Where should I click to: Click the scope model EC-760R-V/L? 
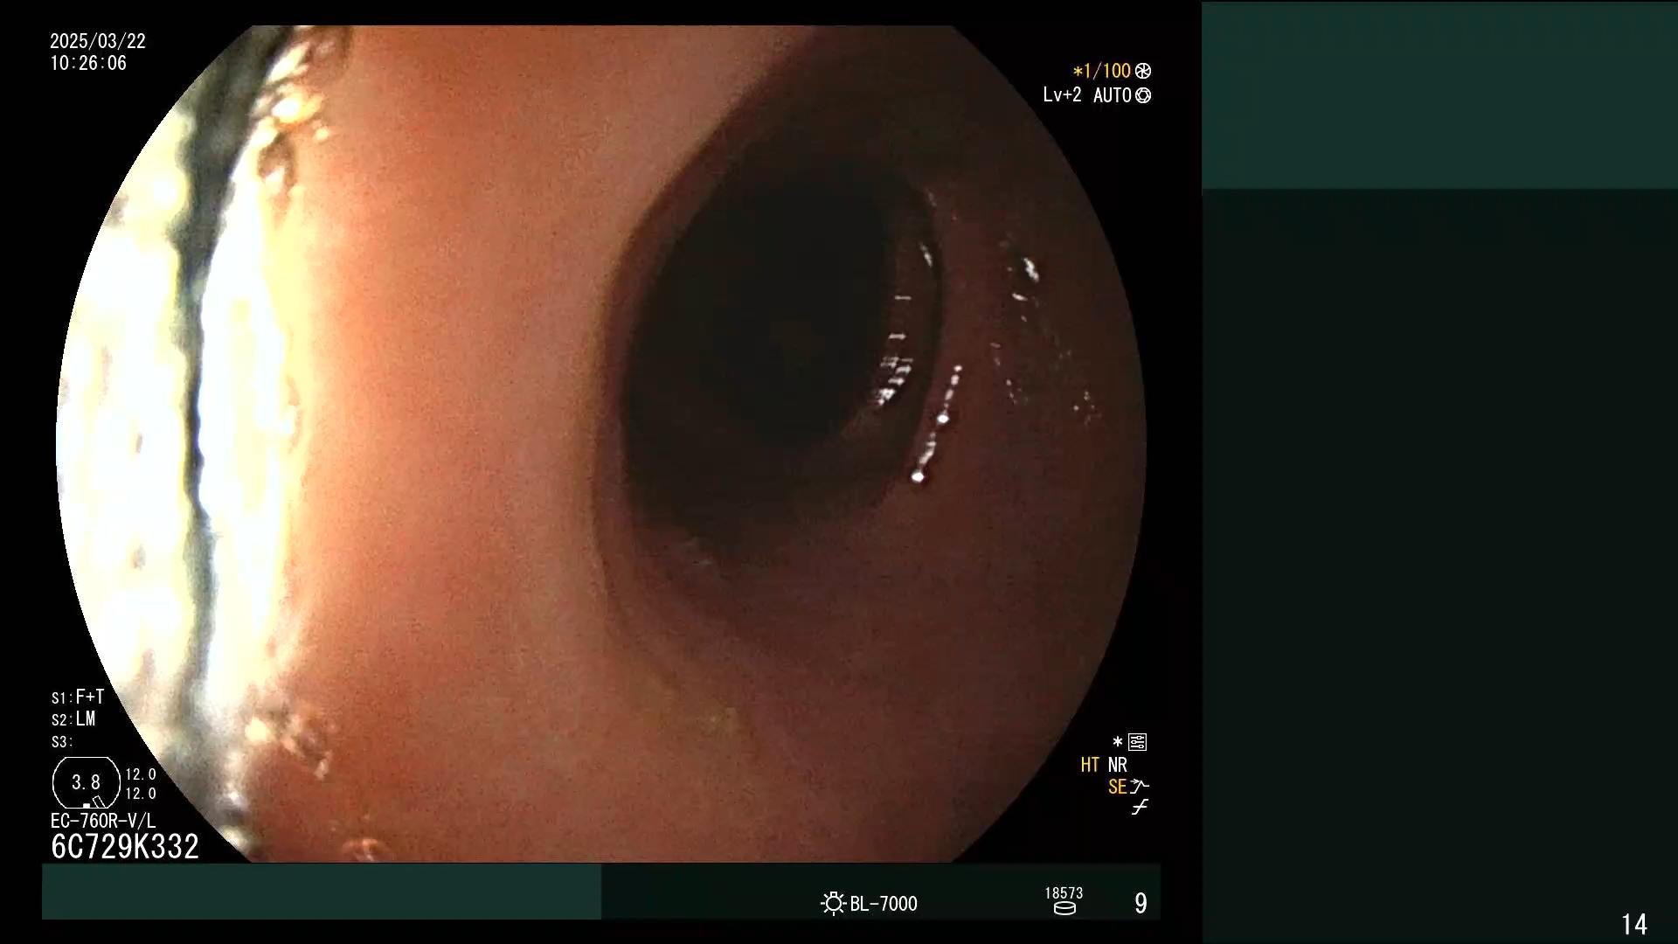[x=103, y=821]
